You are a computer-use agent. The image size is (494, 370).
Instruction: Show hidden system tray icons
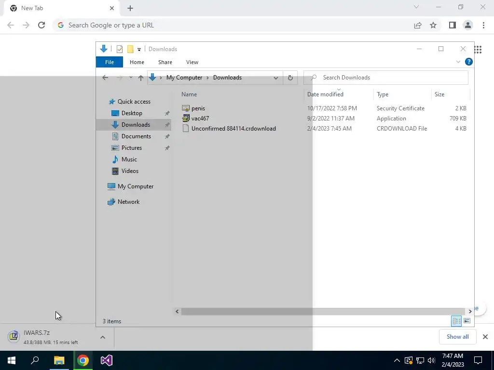click(397, 360)
